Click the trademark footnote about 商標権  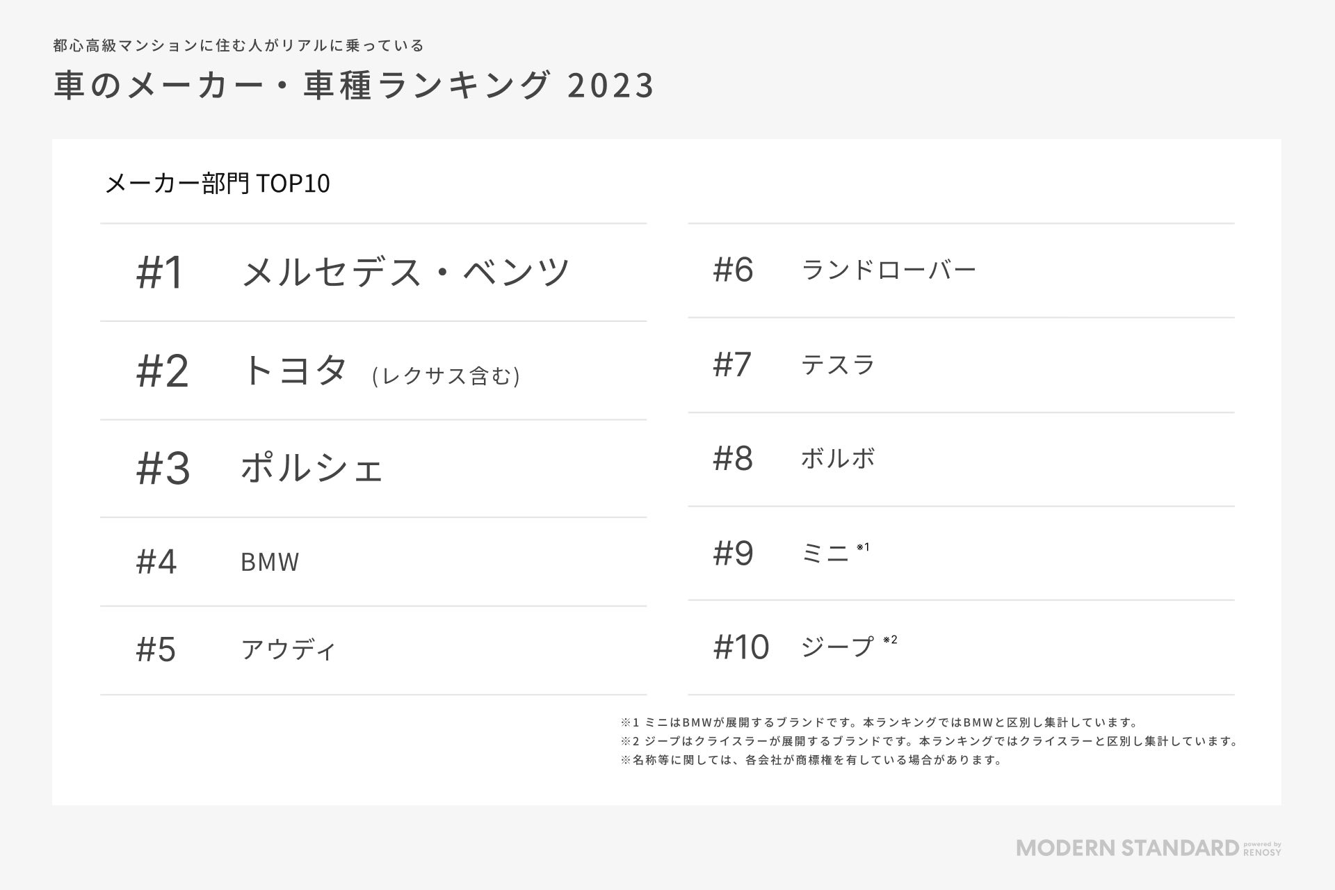click(811, 760)
